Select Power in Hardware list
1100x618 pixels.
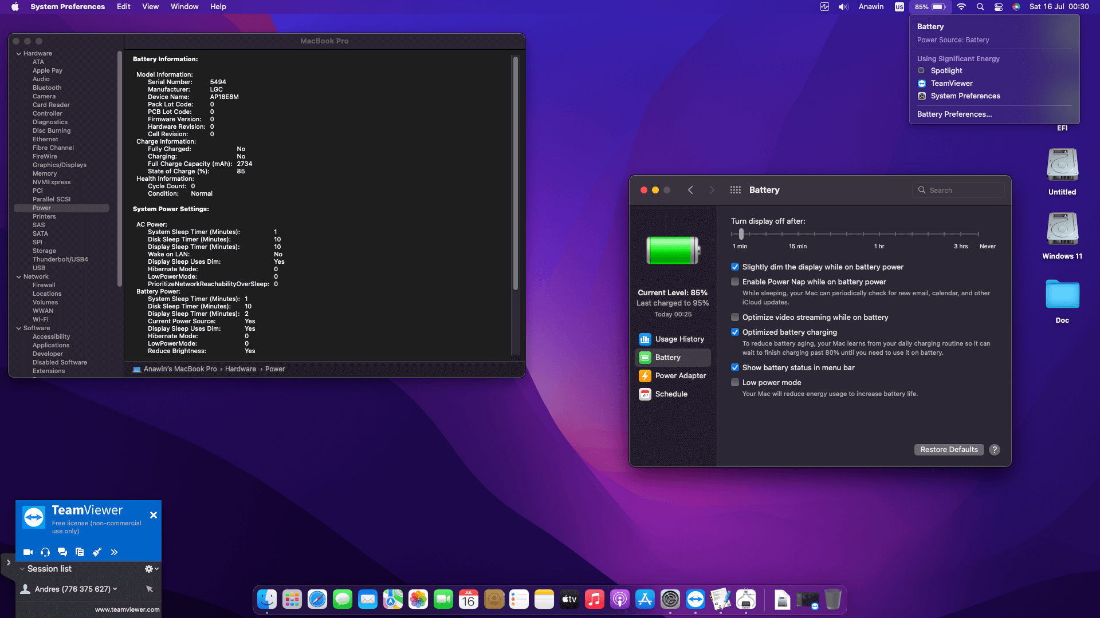pos(61,208)
